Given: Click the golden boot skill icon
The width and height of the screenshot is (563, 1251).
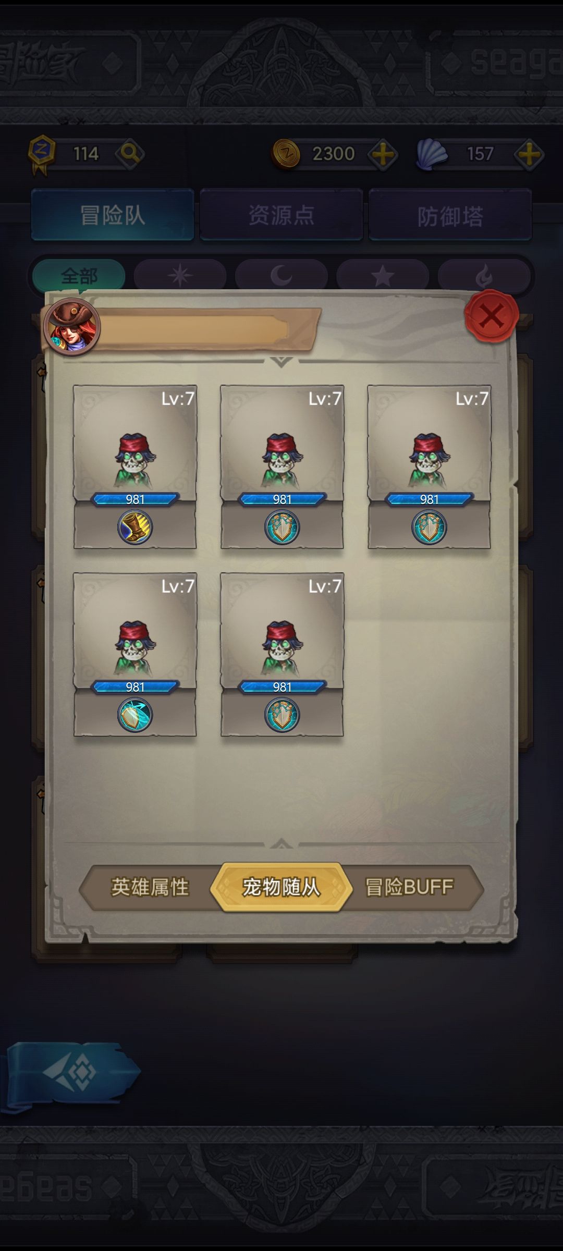Looking at the screenshot, I should [135, 527].
